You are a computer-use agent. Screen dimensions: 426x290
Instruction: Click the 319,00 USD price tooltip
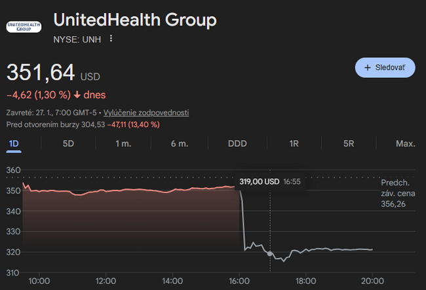269,181
